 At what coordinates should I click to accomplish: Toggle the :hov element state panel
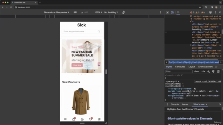tap(197, 72)
